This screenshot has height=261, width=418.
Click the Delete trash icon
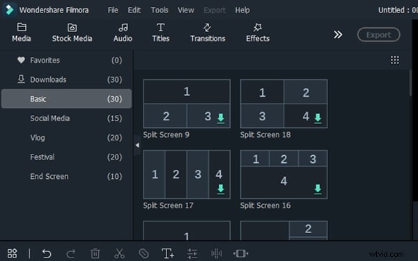tap(95, 253)
